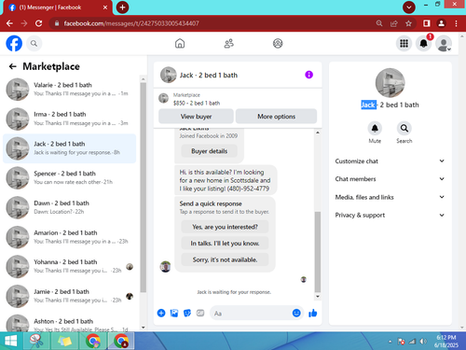Bookmark this page with star icon
The width and height of the screenshot is (466, 350).
[408, 23]
